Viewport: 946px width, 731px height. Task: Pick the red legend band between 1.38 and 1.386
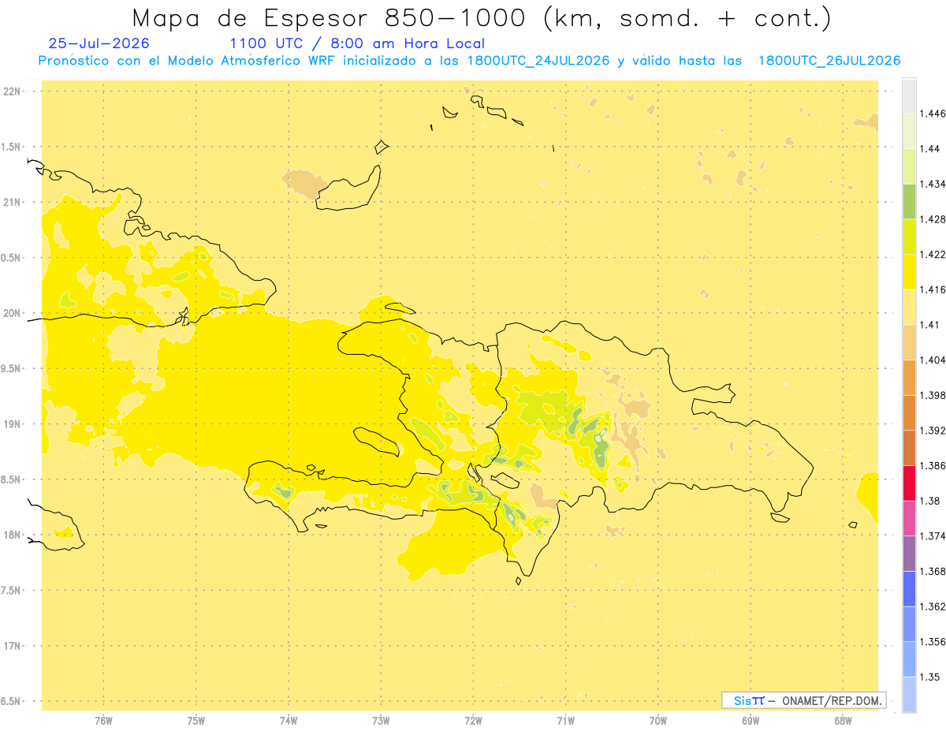tap(909, 483)
